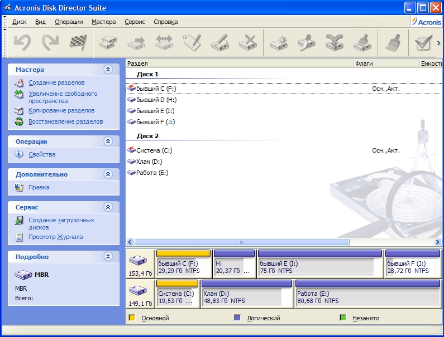
Task: Open the Сервис menu in the menu bar
Action: 135,22
